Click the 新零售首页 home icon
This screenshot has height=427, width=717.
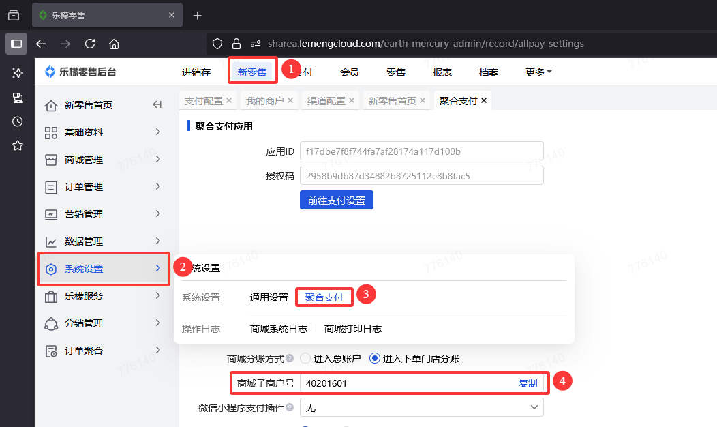pyautogui.click(x=50, y=105)
